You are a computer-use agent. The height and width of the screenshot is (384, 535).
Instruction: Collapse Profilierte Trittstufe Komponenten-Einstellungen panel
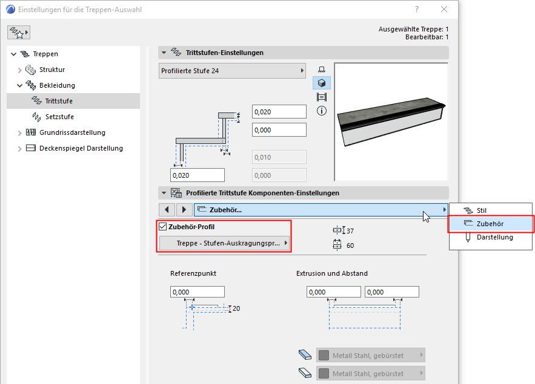[164, 193]
